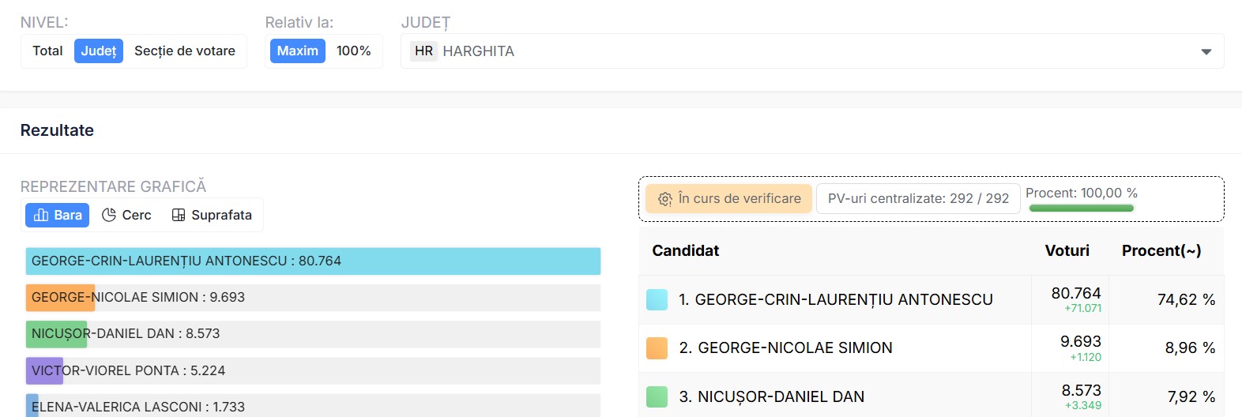Select the Județ level option
The width and height of the screenshot is (1242, 417).
coord(99,51)
